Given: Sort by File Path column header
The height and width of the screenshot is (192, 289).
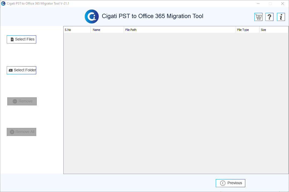Looking at the screenshot, I should tap(180, 30).
